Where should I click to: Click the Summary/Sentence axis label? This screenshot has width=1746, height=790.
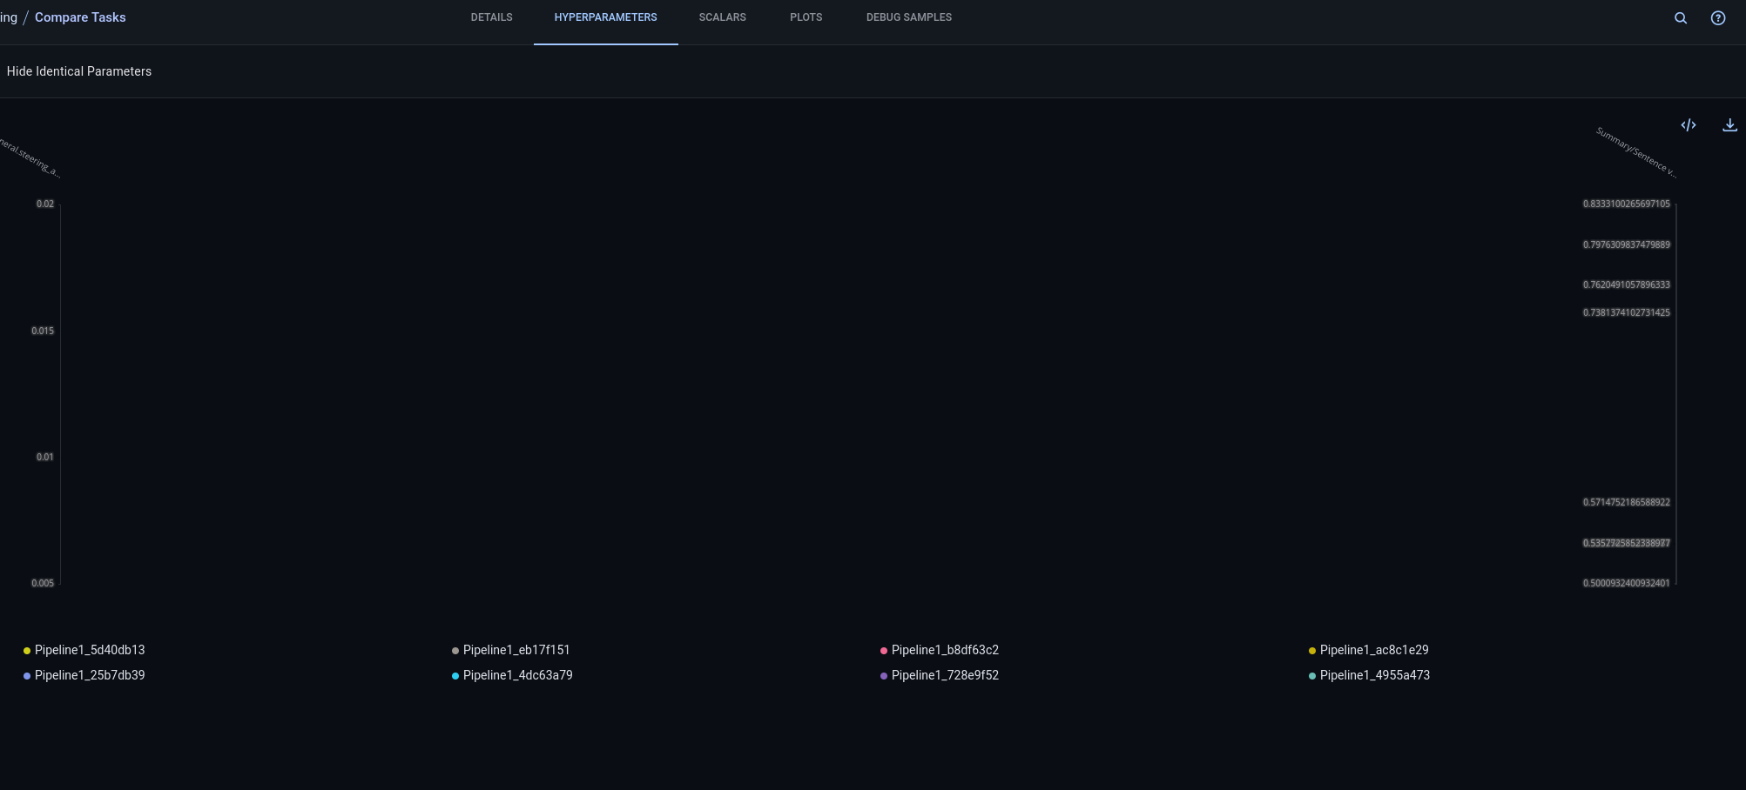[1635, 152]
